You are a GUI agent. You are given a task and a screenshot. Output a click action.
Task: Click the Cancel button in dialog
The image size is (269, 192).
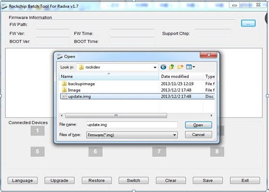click(x=199, y=135)
